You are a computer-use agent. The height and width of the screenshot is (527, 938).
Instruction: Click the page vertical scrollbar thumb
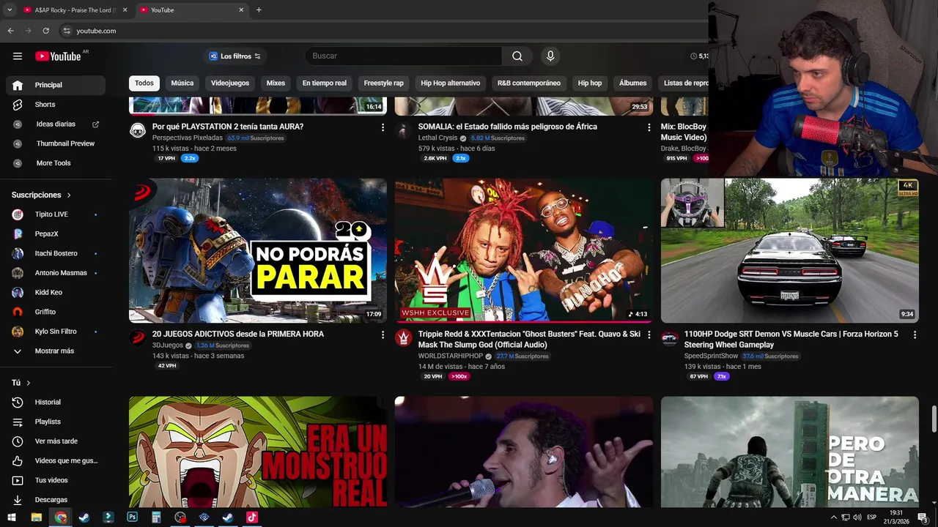[x=934, y=419]
